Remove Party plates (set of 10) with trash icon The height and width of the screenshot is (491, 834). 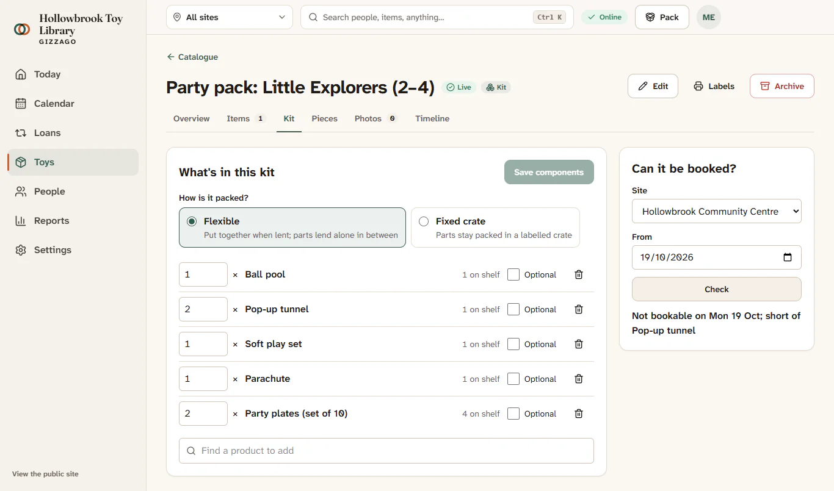[x=579, y=414]
